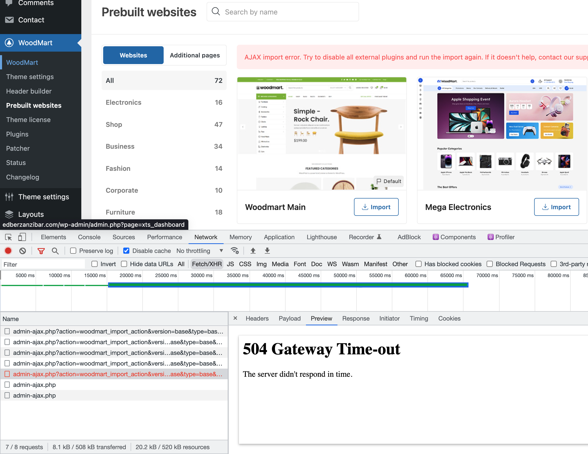
Task: Stop recording network log red button
Action: point(8,251)
